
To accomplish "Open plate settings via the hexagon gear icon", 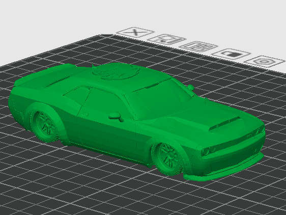I will (x=264, y=62).
